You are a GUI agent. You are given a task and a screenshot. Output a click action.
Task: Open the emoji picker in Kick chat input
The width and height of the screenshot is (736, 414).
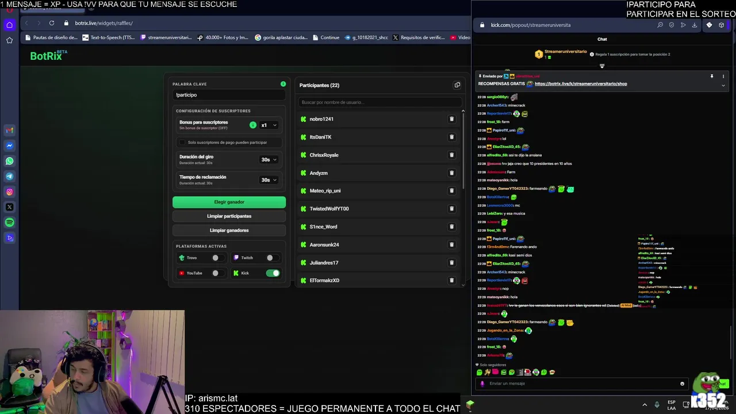click(682, 384)
